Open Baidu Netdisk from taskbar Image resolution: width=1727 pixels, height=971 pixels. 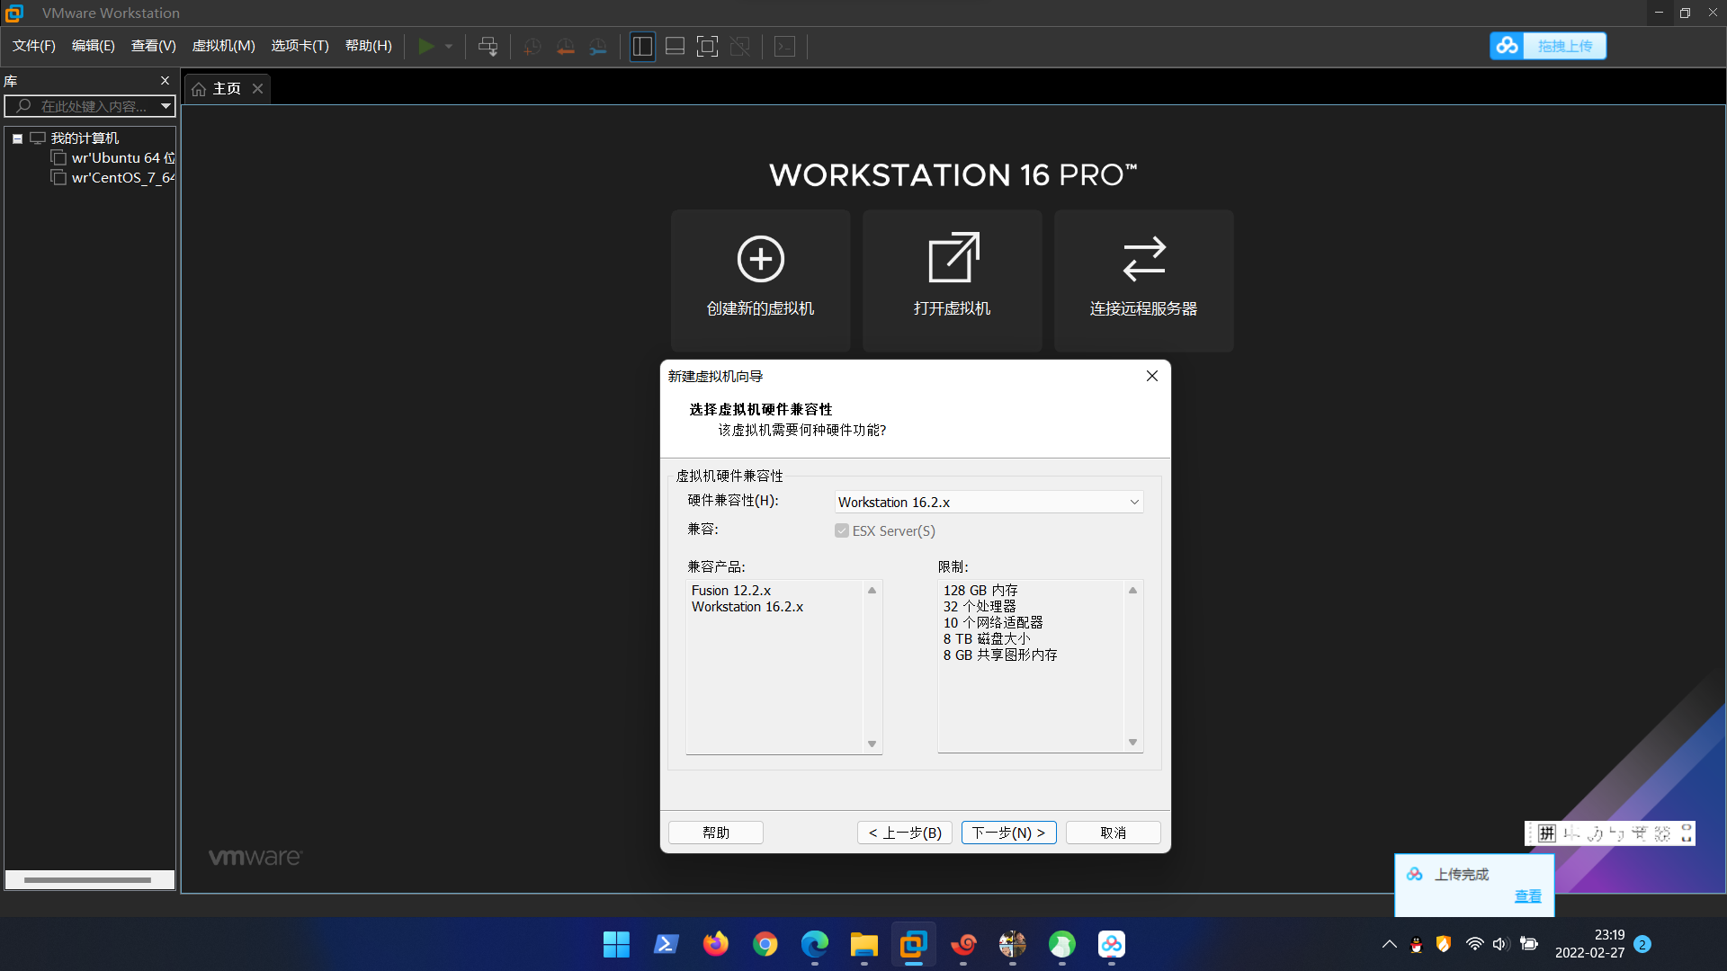click(1111, 944)
